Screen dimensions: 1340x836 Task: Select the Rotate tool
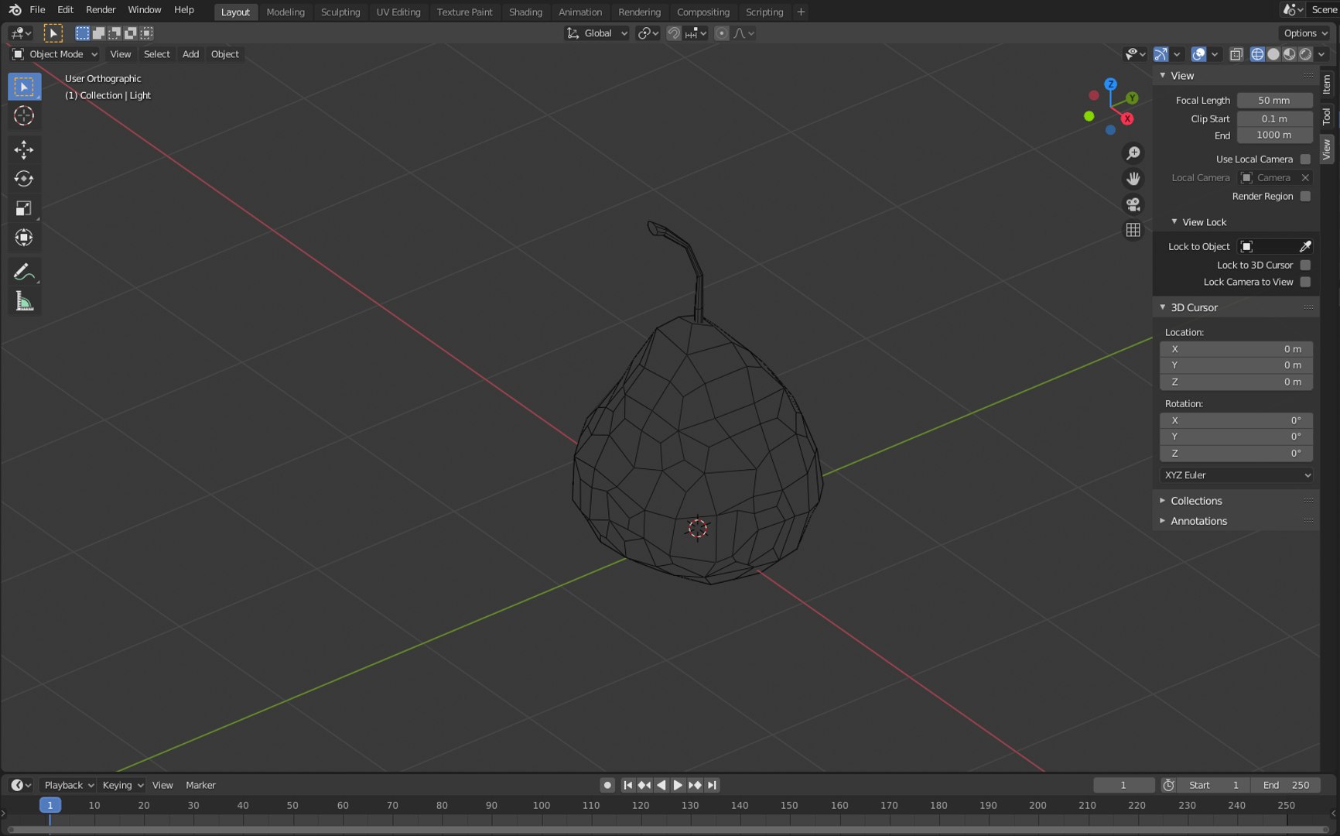tap(24, 179)
